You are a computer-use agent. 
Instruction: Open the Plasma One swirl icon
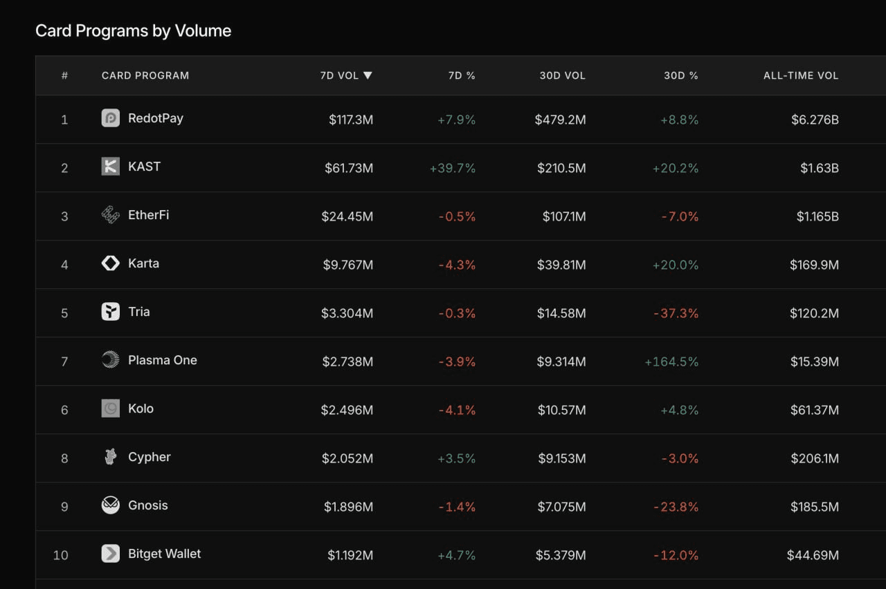(110, 360)
